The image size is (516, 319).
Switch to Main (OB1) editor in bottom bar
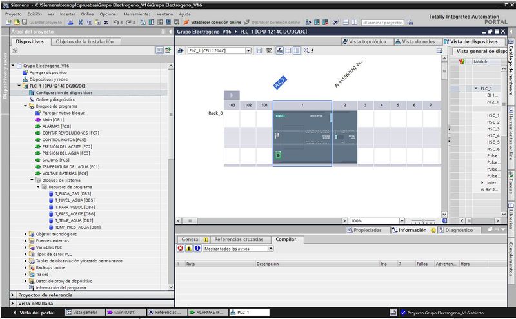[x=125, y=312]
